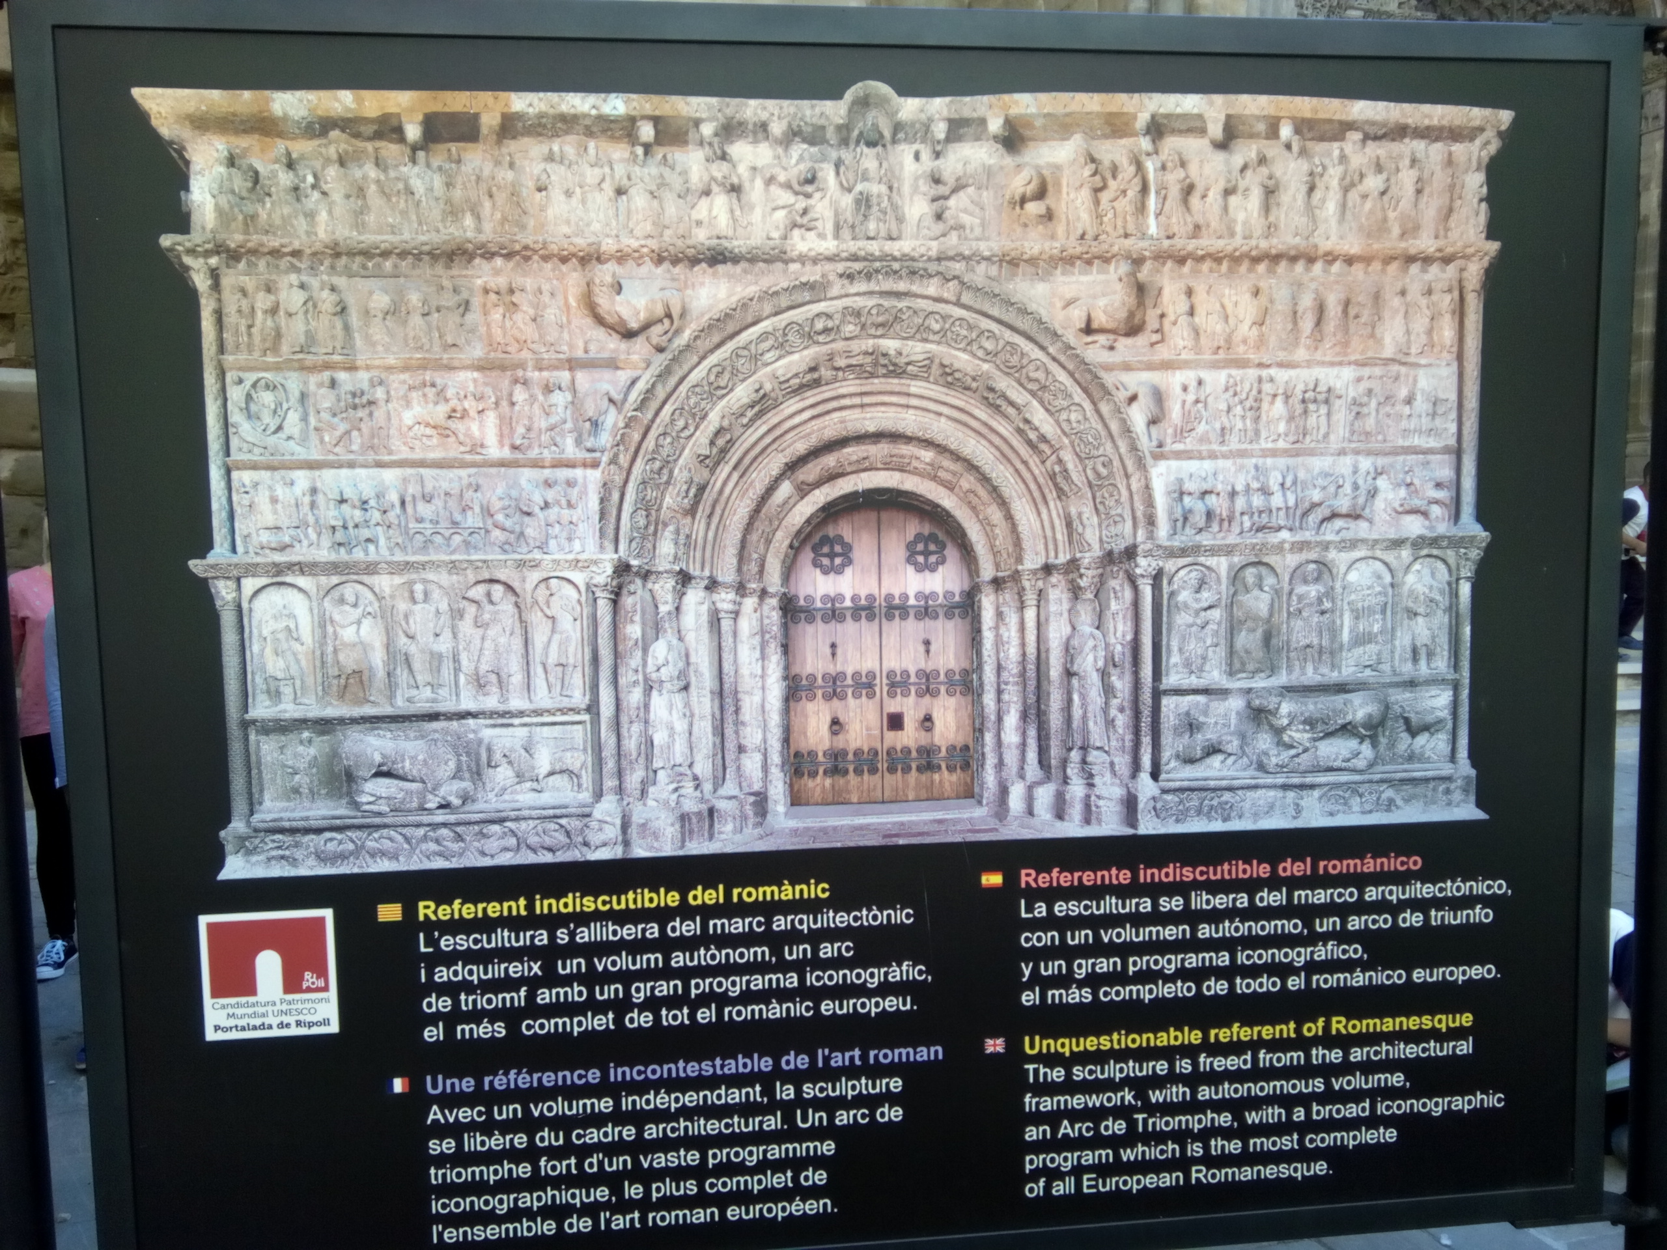Click the Spanish flag icon
Image resolution: width=1667 pixels, height=1250 pixels.
[x=991, y=878]
